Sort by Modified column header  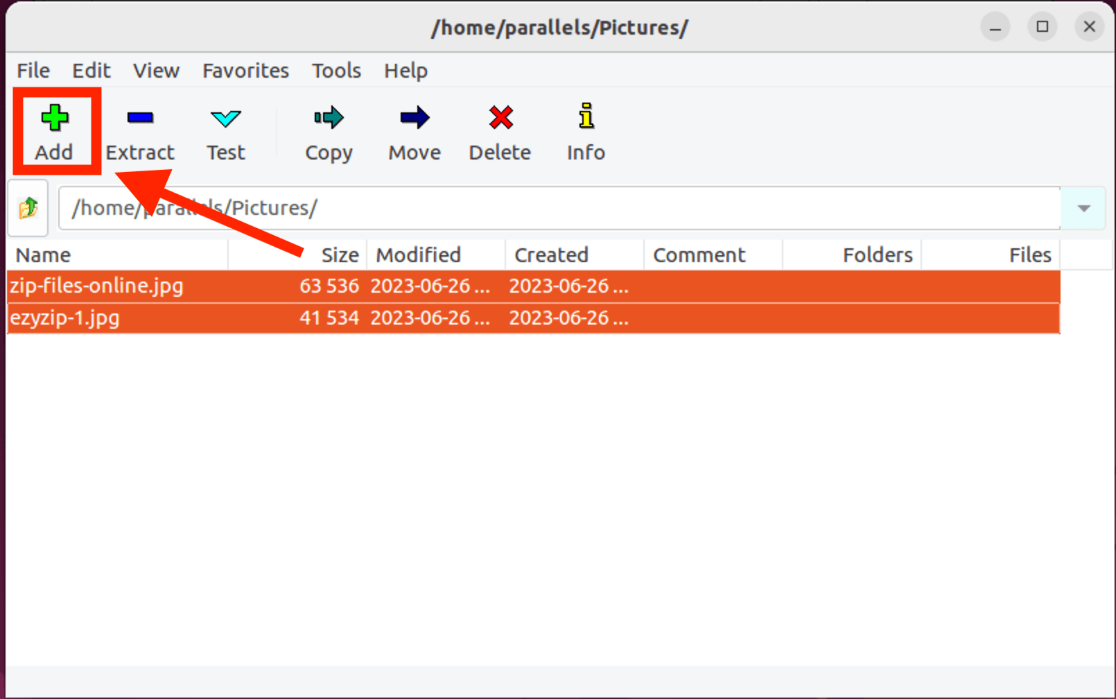tap(418, 255)
